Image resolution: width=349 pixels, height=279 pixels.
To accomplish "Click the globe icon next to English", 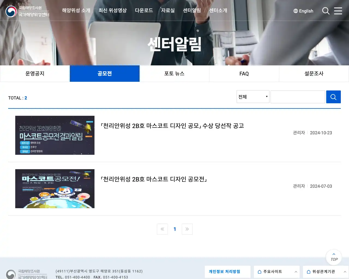I will click(295, 11).
